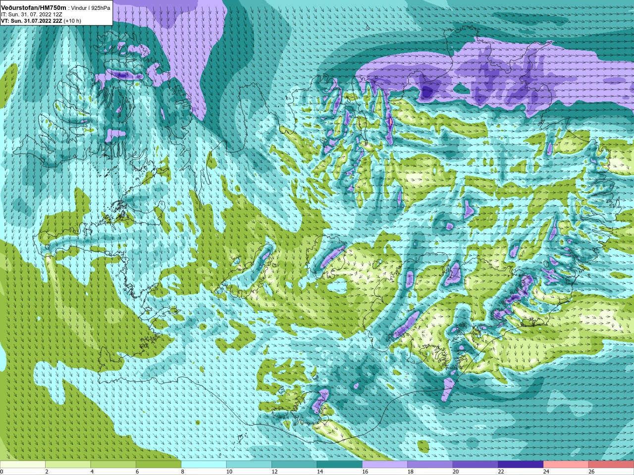Select the 20–22 violet legend swatch
This screenshot has height=475, width=634.
475,465
